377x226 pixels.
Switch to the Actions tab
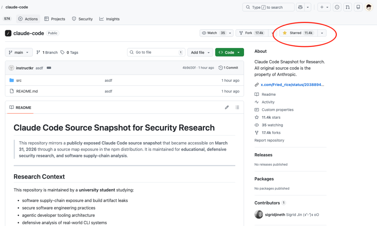(x=28, y=19)
